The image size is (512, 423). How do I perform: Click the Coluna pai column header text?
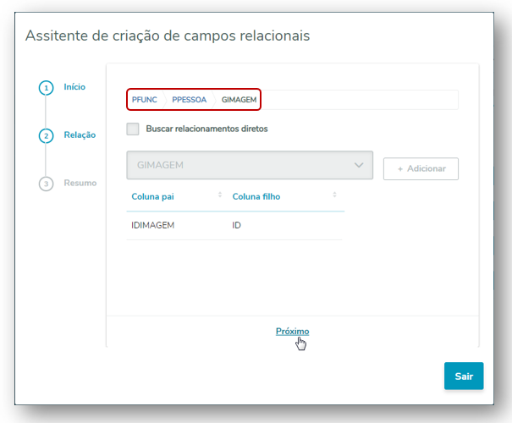click(x=153, y=196)
